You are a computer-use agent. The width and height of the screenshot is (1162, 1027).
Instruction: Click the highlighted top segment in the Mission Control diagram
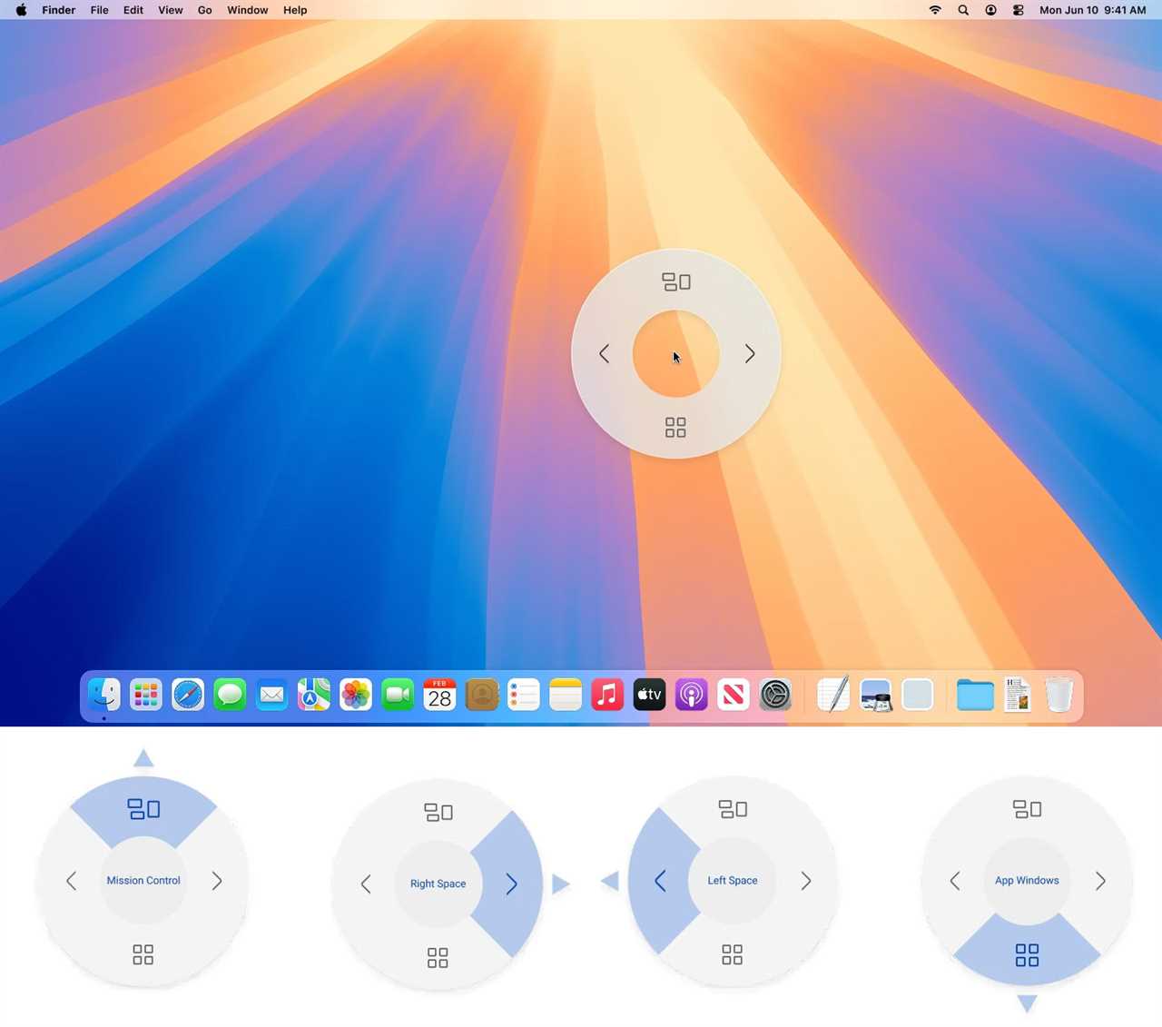[x=143, y=808]
